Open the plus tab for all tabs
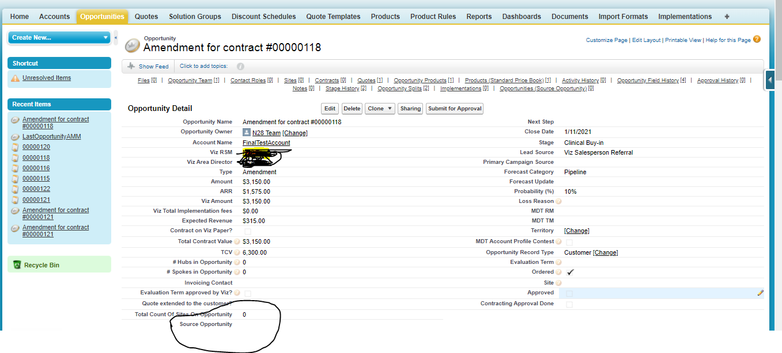The height and width of the screenshot is (353, 782). (x=727, y=17)
